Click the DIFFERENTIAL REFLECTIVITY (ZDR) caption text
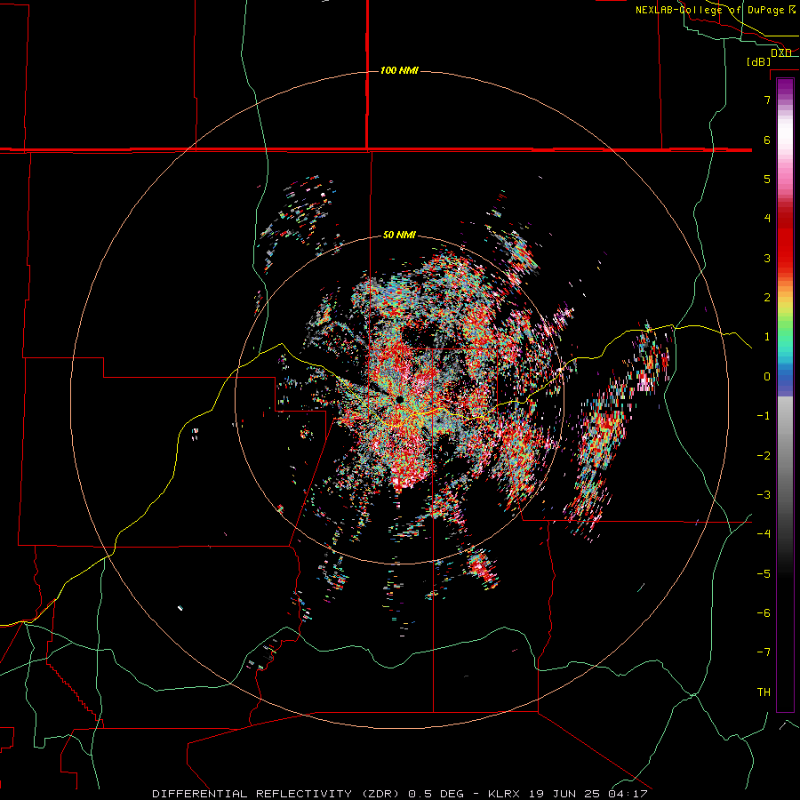Image resolution: width=800 pixels, height=800 pixels. pos(277,794)
